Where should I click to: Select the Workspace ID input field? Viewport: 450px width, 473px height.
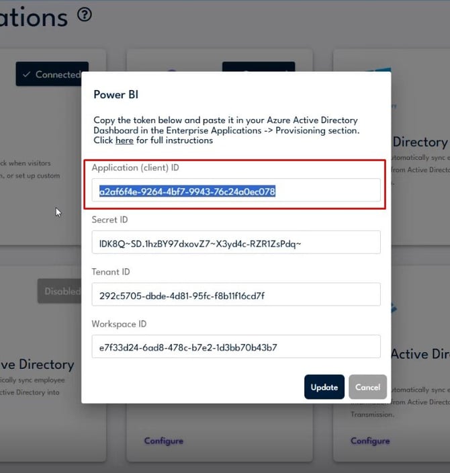pyautogui.click(x=236, y=347)
